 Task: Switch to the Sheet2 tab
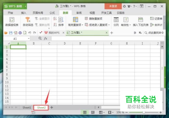pos(41,108)
